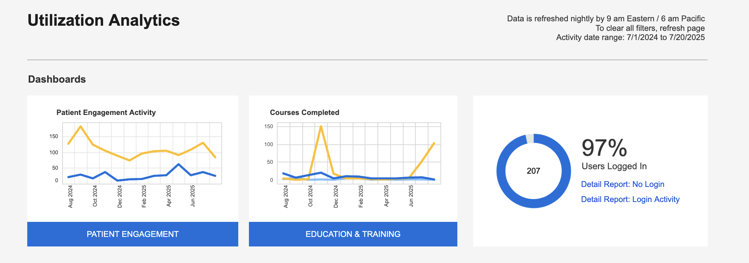The height and width of the screenshot is (263, 749).
Task: Click the Utilization Analytics page heading
Action: (x=103, y=20)
